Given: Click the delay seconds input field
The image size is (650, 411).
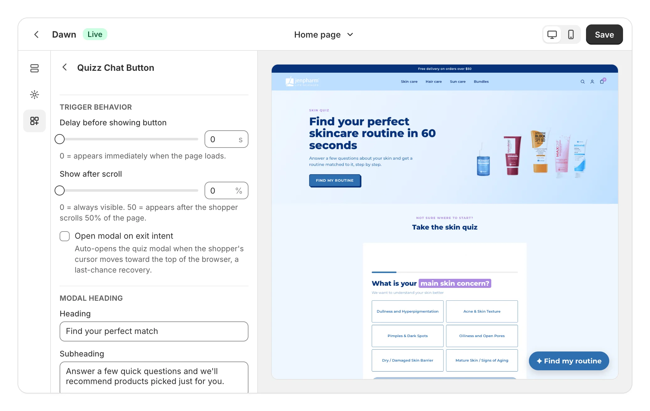Looking at the screenshot, I should point(226,139).
